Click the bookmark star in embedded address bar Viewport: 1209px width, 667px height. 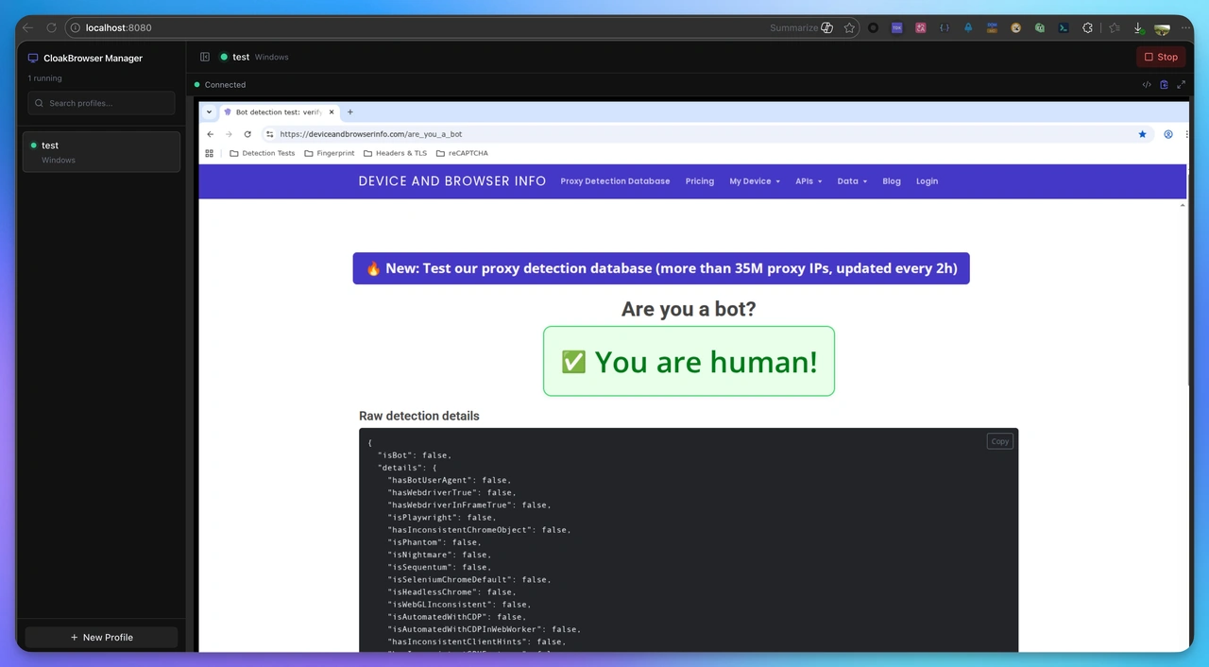point(1142,134)
